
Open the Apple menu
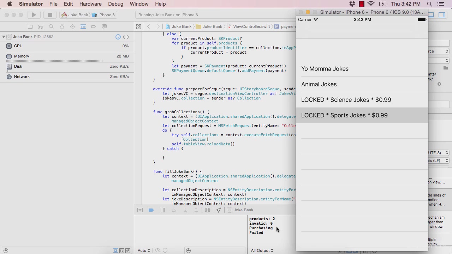pos(10,4)
